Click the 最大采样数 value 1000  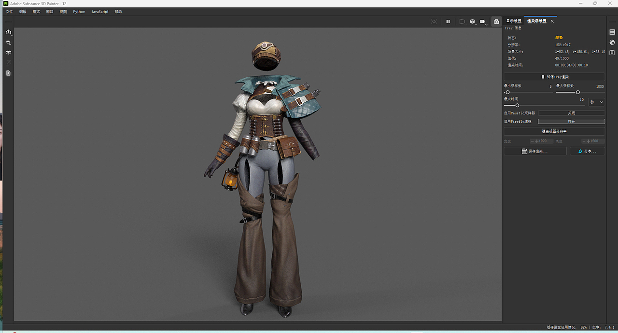point(600,86)
